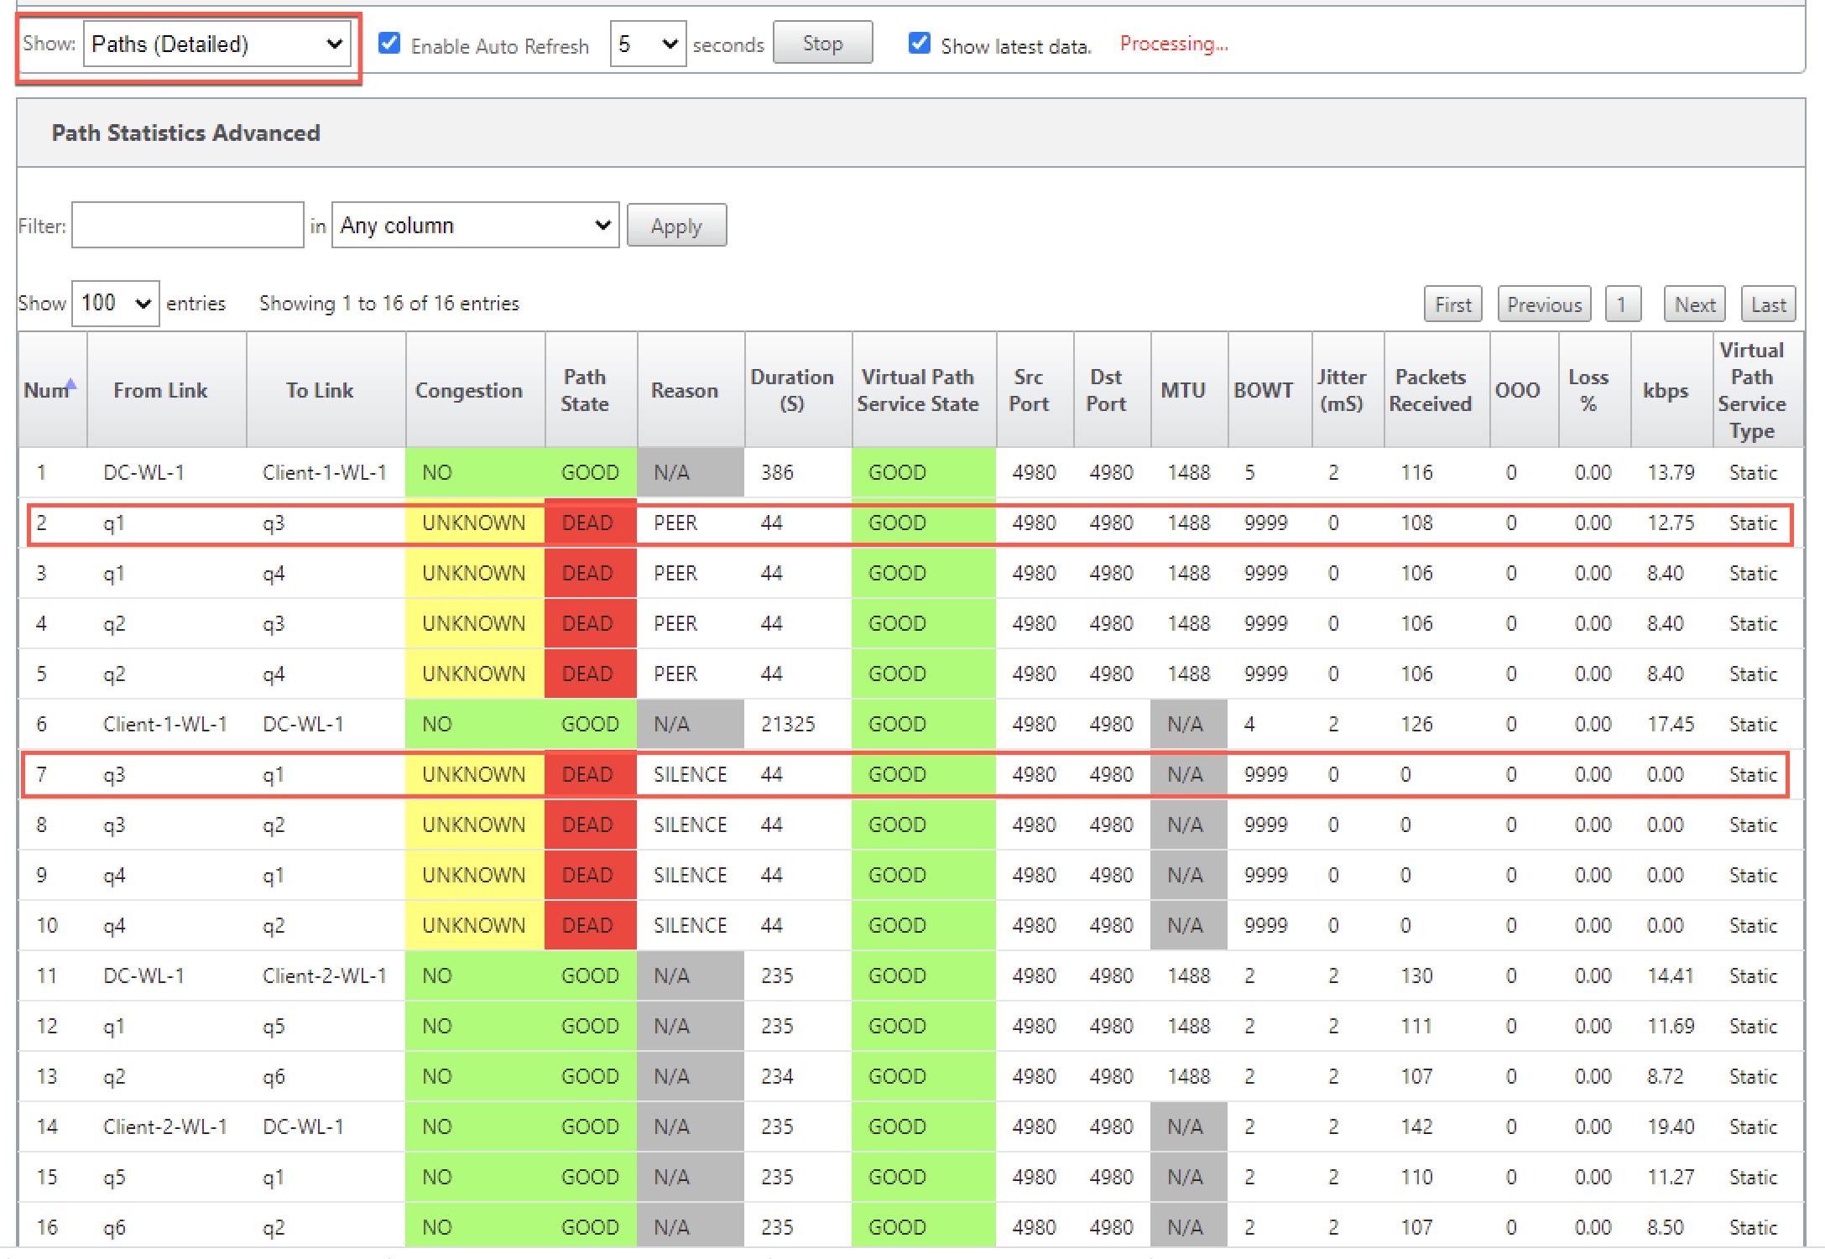Sort by Duration (S) column header
This screenshot has height=1259, width=1825.
(x=798, y=390)
